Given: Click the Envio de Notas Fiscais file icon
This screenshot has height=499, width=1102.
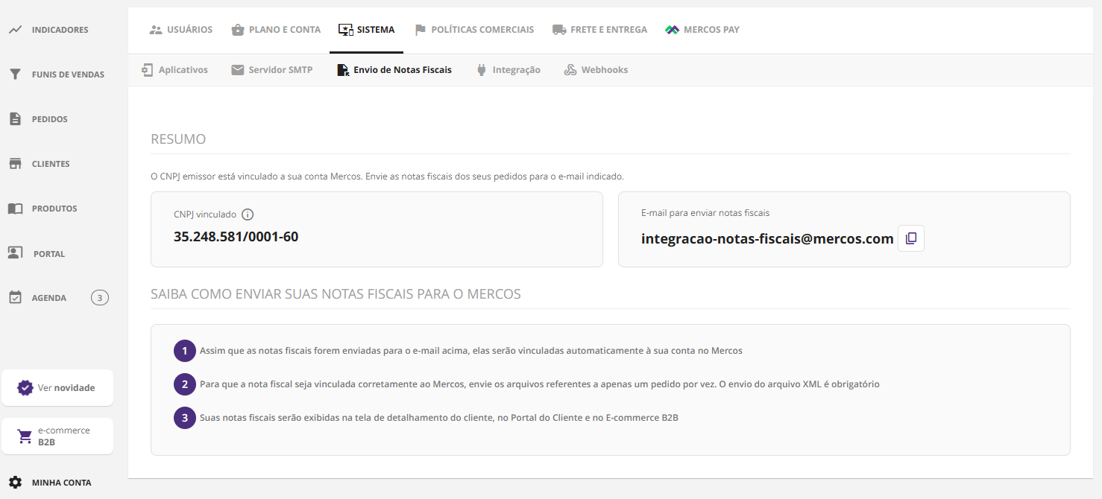Looking at the screenshot, I should pos(343,70).
